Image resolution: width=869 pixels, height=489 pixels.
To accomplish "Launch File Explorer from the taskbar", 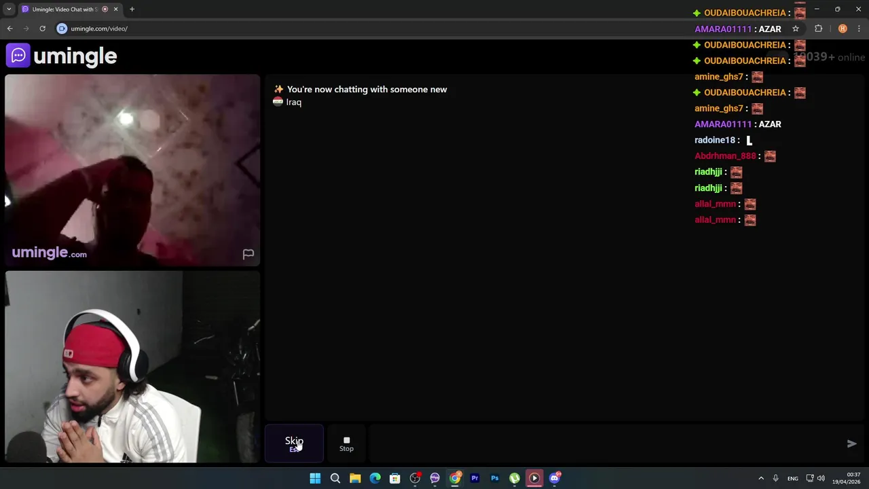I will tap(355, 478).
